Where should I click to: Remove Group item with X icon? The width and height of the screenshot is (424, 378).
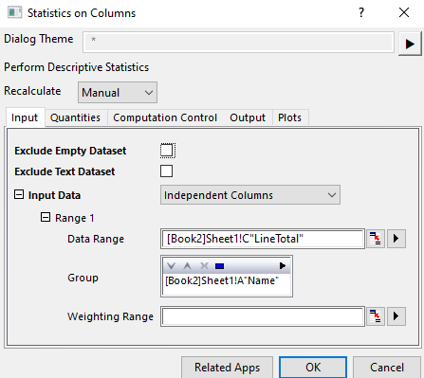coord(204,266)
